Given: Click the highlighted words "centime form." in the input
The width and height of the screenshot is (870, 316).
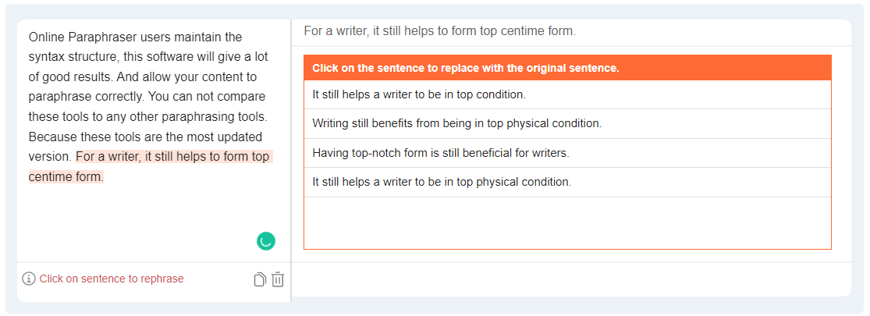Looking at the screenshot, I should tap(66, 177).
